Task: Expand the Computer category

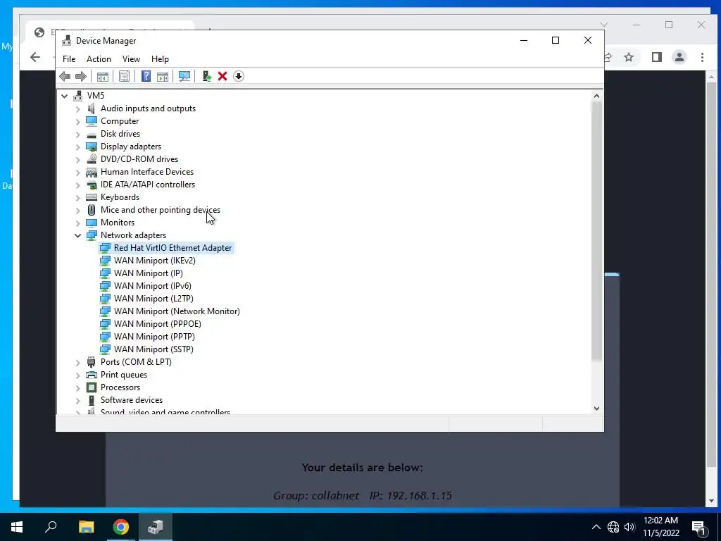Action: tap(77, 121)
